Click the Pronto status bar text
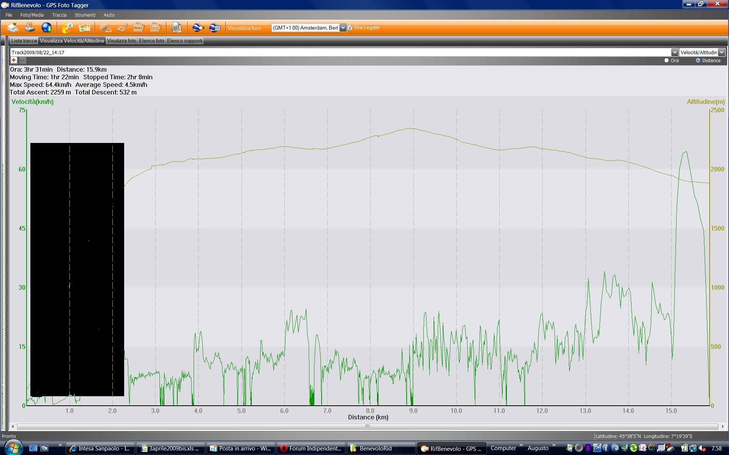Viewport: 729px width, 455px height. 9,436
